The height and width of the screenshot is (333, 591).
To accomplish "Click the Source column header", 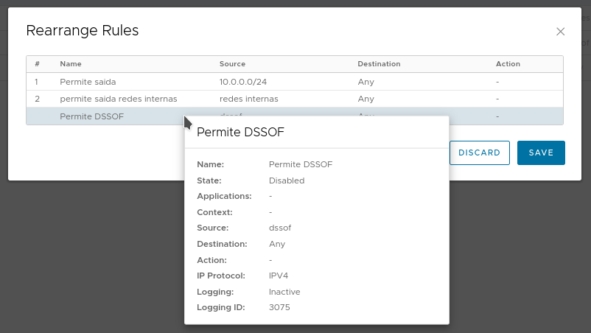I will click(232, 64).
